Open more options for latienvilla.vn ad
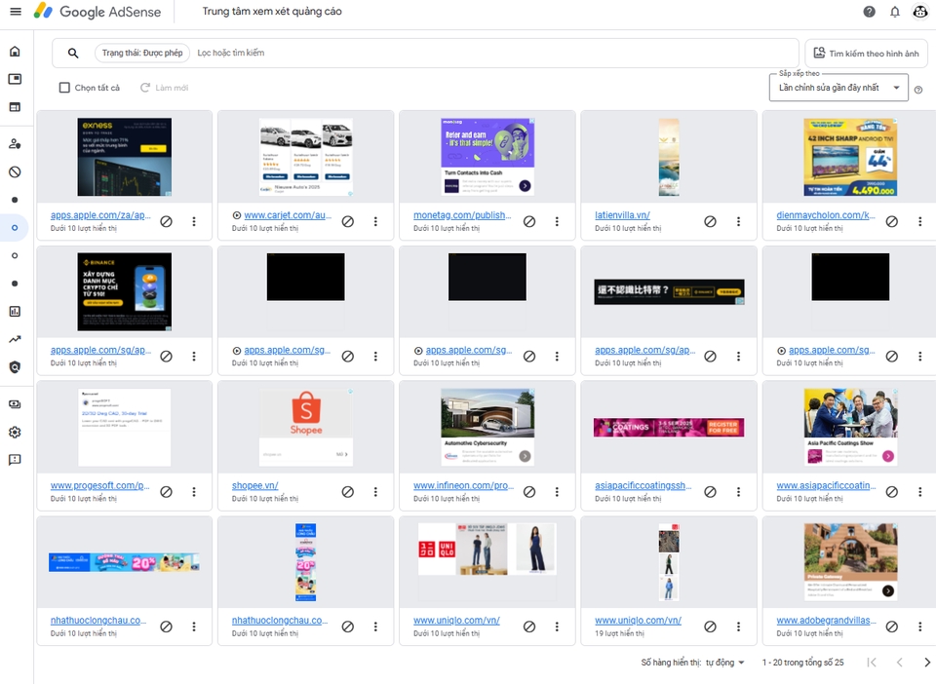936x684 pixels. click(738, 221)
